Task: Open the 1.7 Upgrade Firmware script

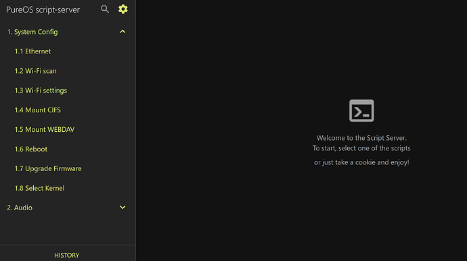Action: pos(68,168)
